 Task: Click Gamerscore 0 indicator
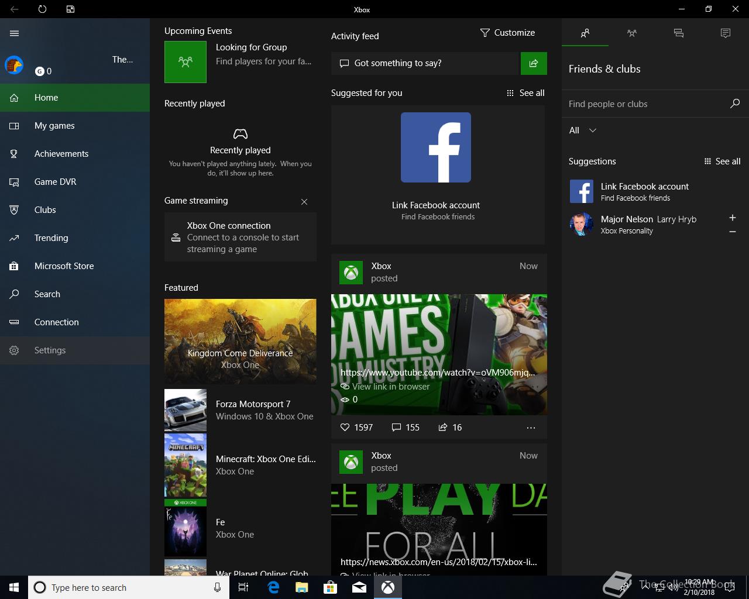tap(43, 71)
